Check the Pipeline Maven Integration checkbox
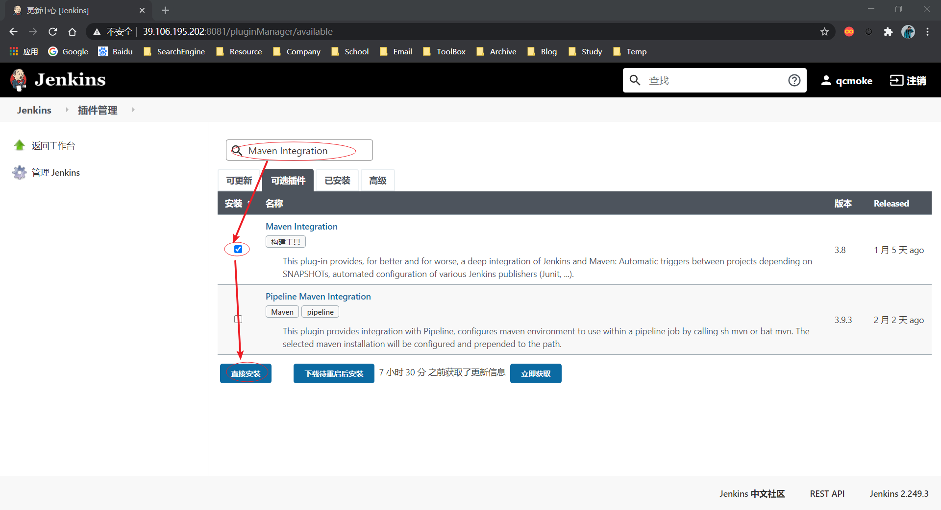 [x=238, y=319]
